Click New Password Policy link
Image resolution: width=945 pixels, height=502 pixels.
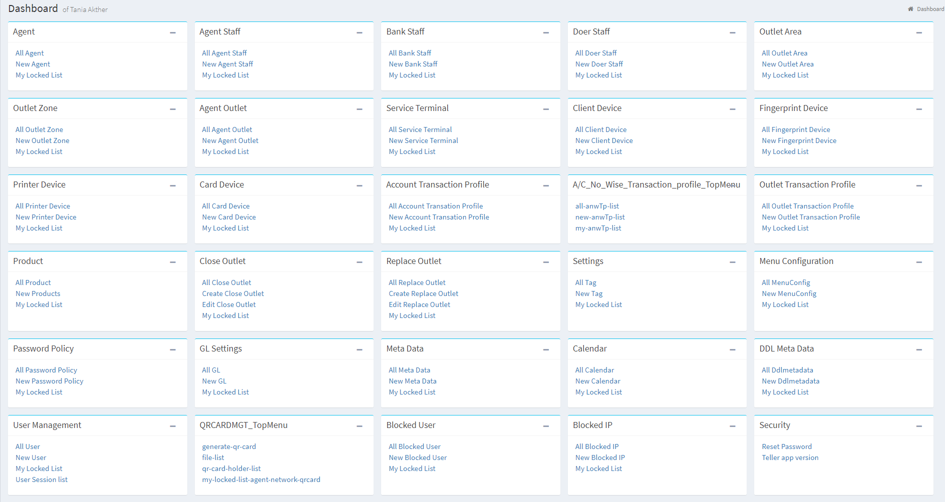point(49,381)
